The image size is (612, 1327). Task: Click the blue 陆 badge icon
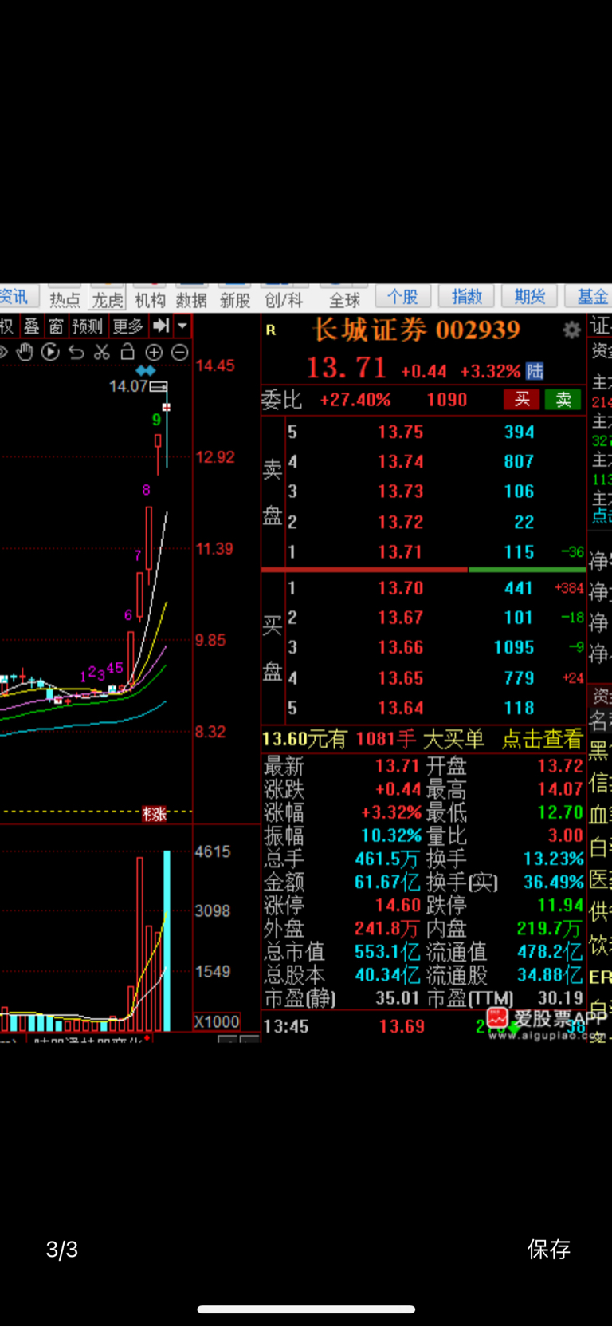pyautogui.click(x=535, y=371)
